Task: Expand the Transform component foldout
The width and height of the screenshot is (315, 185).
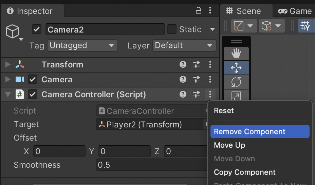Action: coord(8,64)
